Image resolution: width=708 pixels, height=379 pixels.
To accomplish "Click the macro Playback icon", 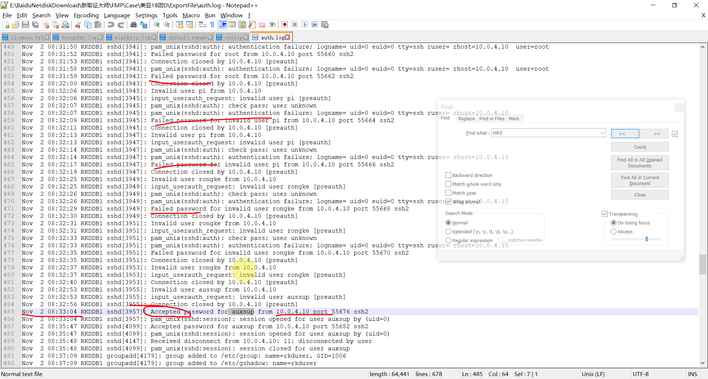I will click(305, 25).
